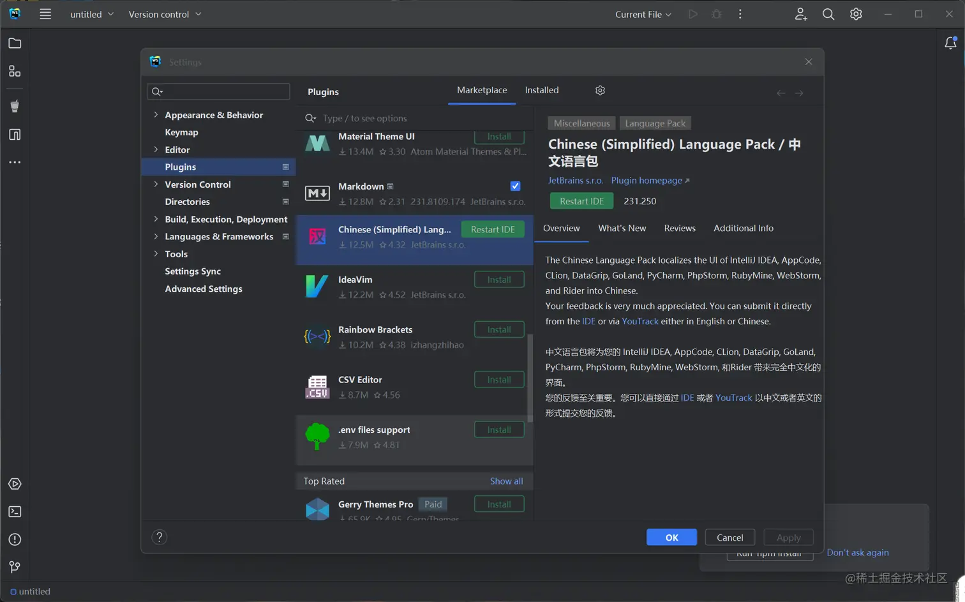
Task: Click the Debug bug icon
Action: pyautogui.click(x=717, y=14)
